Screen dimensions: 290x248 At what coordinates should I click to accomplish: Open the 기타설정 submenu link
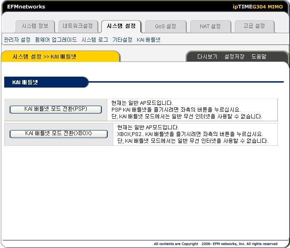[122, 40]
